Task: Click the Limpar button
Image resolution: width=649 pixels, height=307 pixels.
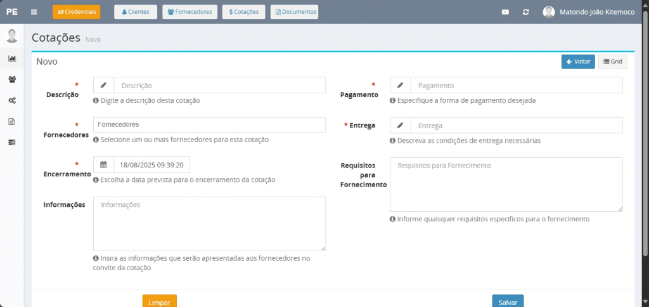Action: click(159, 301)
